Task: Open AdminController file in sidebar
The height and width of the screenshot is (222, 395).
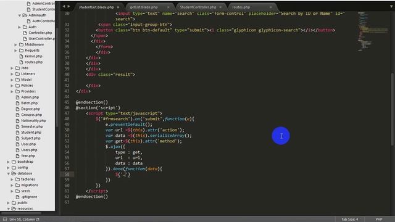Action: point(43,4)
